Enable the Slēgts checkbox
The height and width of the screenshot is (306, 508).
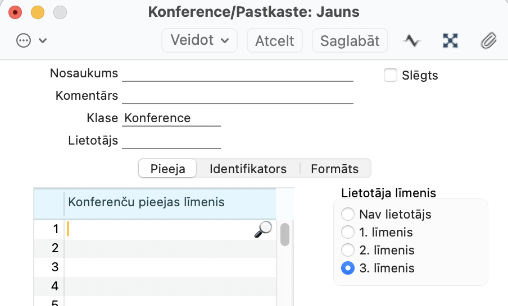pos(390,75)
